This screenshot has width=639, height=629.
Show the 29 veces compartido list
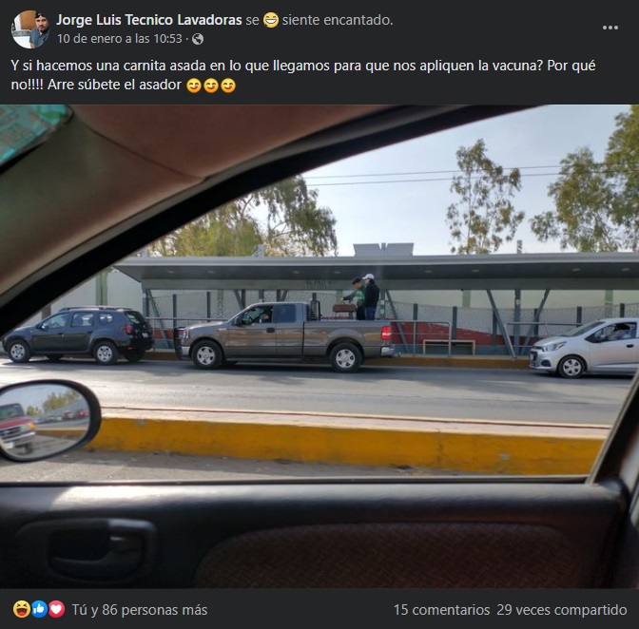562,610
